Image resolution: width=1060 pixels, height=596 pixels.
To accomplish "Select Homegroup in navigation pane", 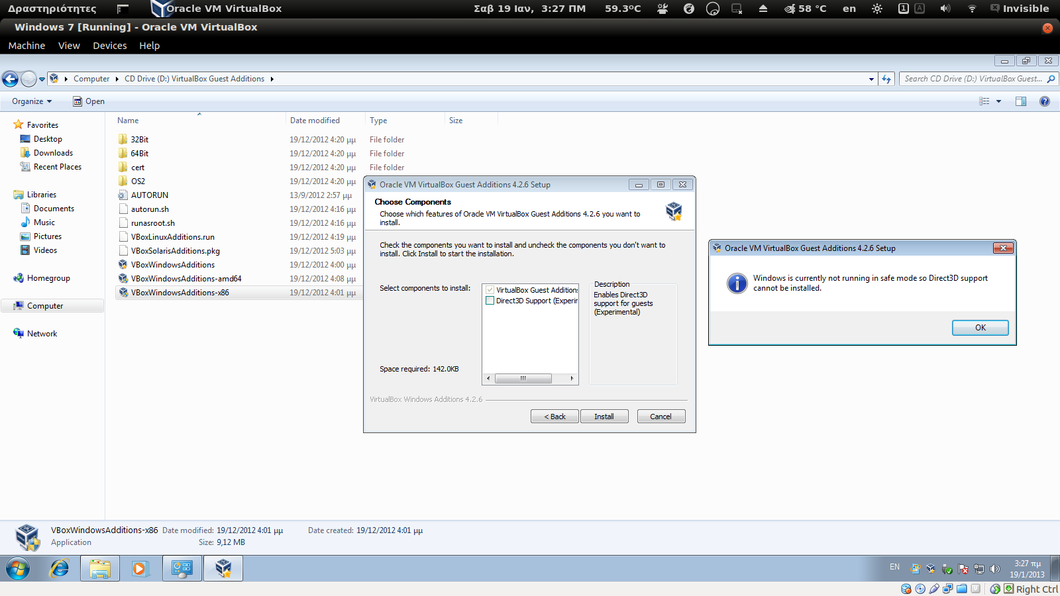I will pos(48,278).
